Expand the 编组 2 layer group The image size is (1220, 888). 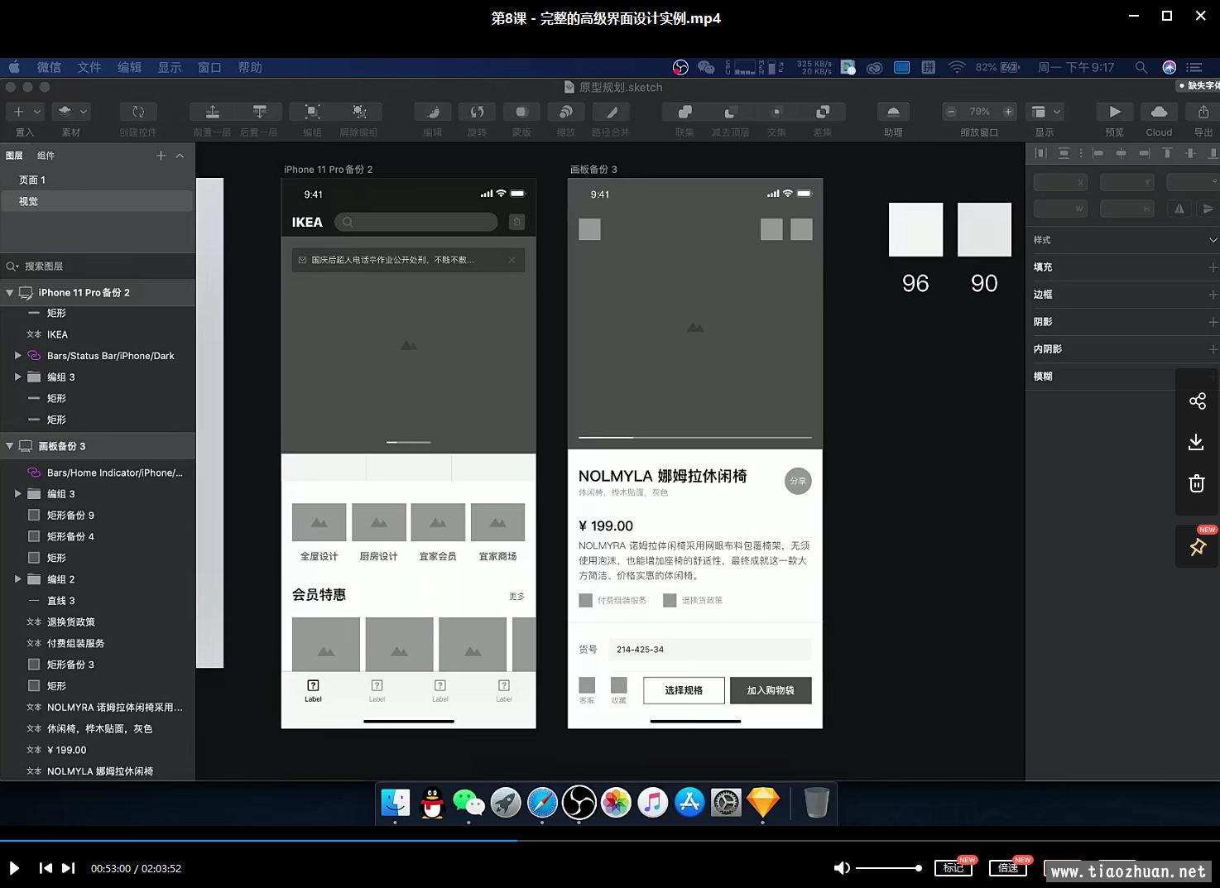[x=18, y=579]
